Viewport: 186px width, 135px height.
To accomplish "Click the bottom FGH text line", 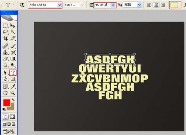I will pyautogui.click(x=110, y=95).
